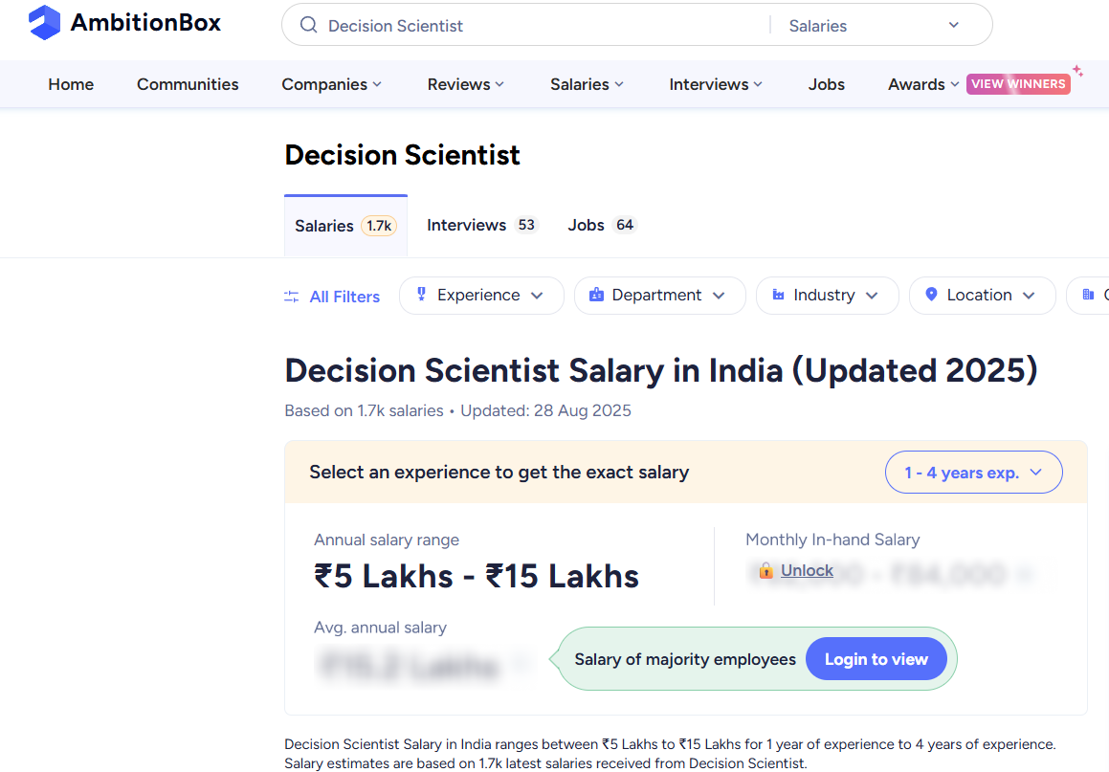Image resolution: width=1109 pixels, height=772 pixels.
Task: Click the Industry filter factory icon
Action: pyautogui.click(x=778, y=295)
